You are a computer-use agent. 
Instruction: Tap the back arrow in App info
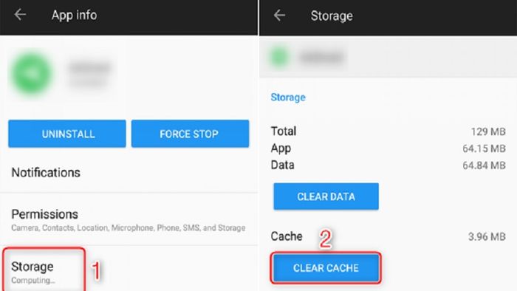point(20,15)
